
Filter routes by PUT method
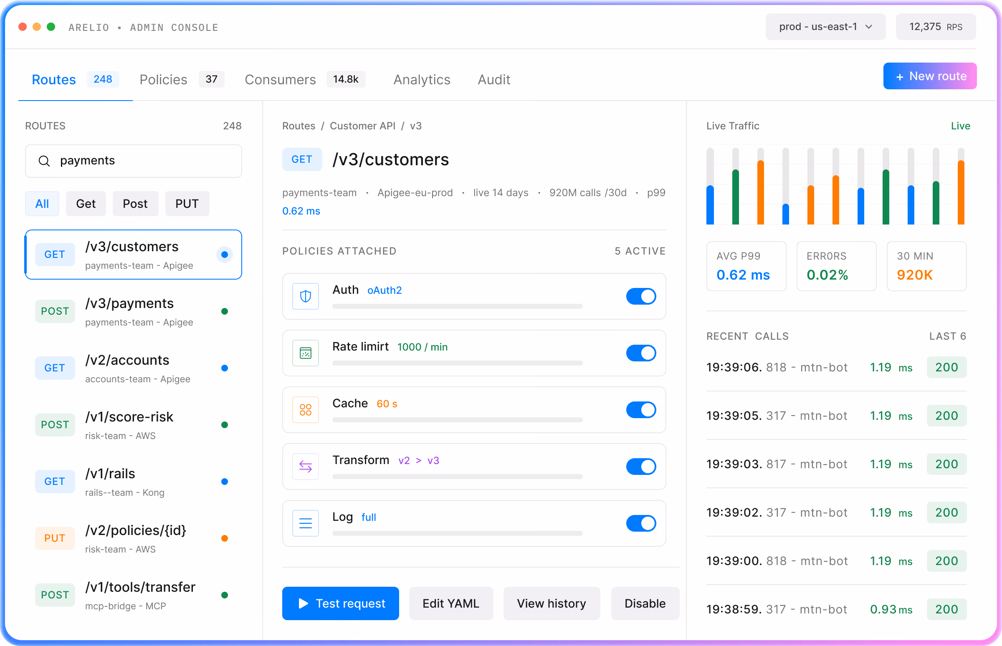point(187,204)
